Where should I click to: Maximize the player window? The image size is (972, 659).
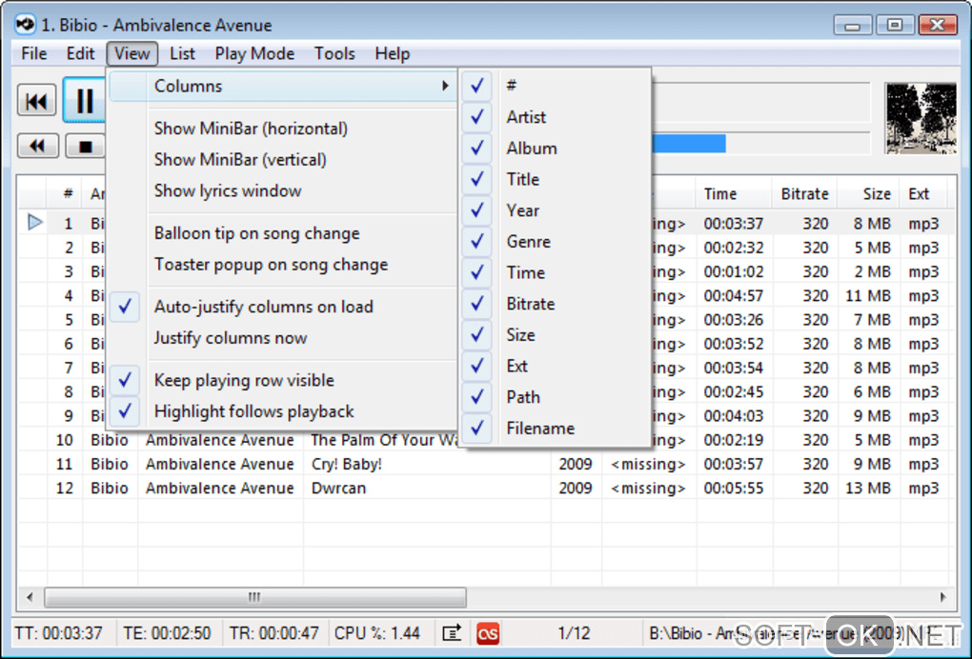(895, 26)
